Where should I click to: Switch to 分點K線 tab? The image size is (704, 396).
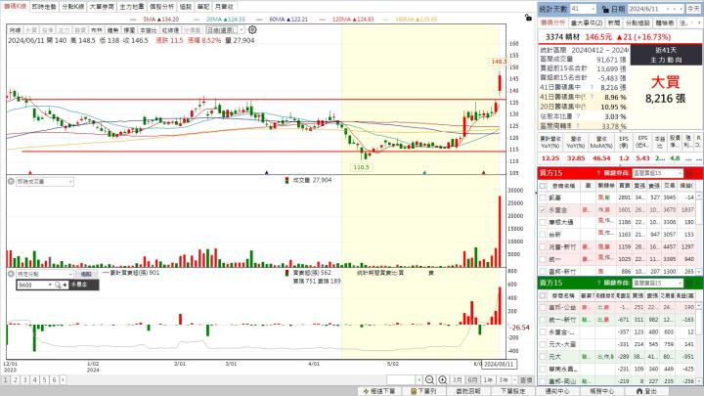click(72, 7)
